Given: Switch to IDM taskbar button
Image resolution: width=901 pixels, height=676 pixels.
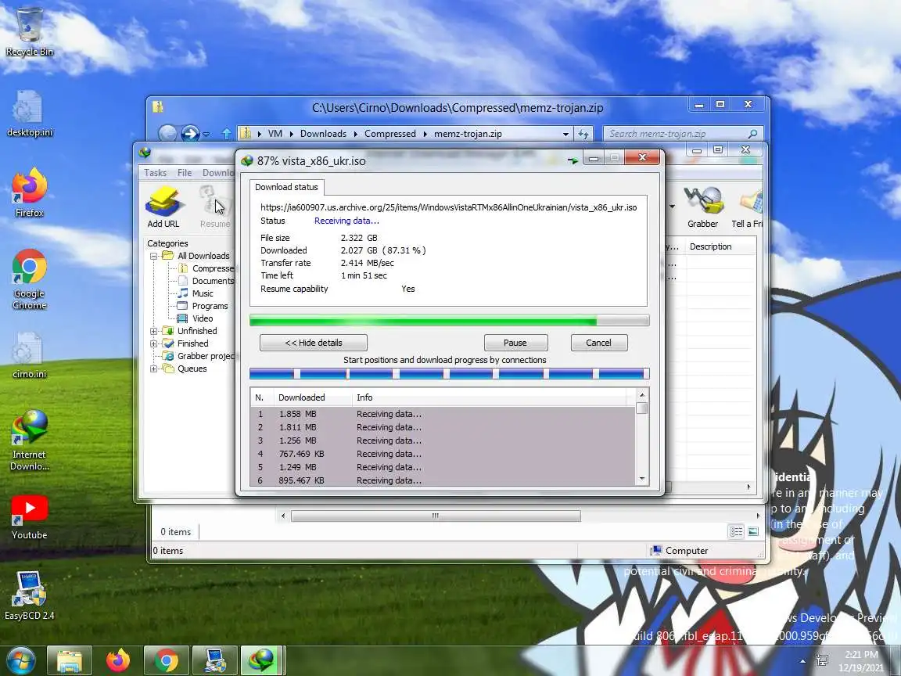Looking at the screenshot, I should click(263, 660).
